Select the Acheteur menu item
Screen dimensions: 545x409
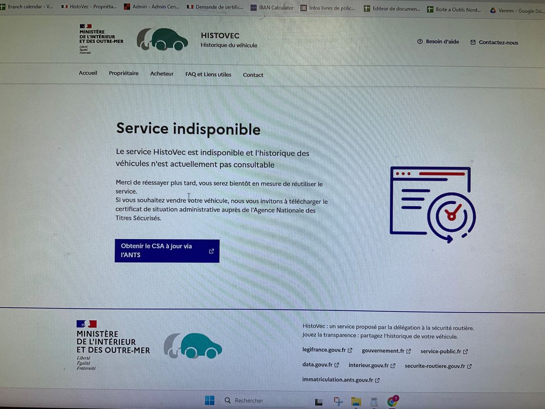(162, 74)
